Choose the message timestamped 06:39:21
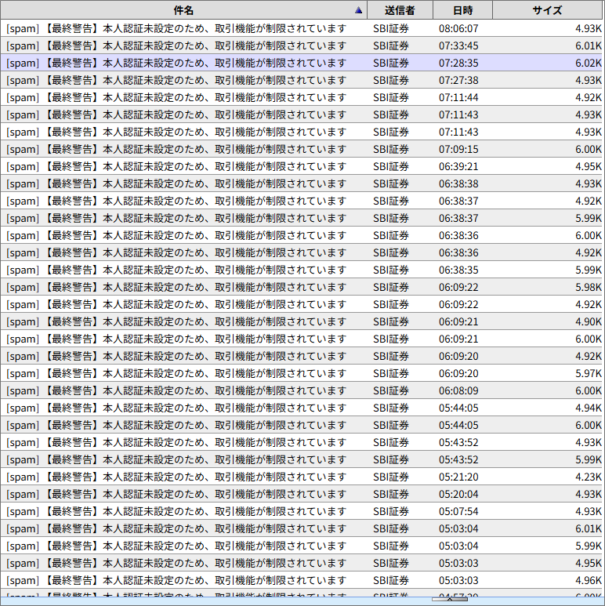Screen dimensions: 605x606 tap(302, 166)
